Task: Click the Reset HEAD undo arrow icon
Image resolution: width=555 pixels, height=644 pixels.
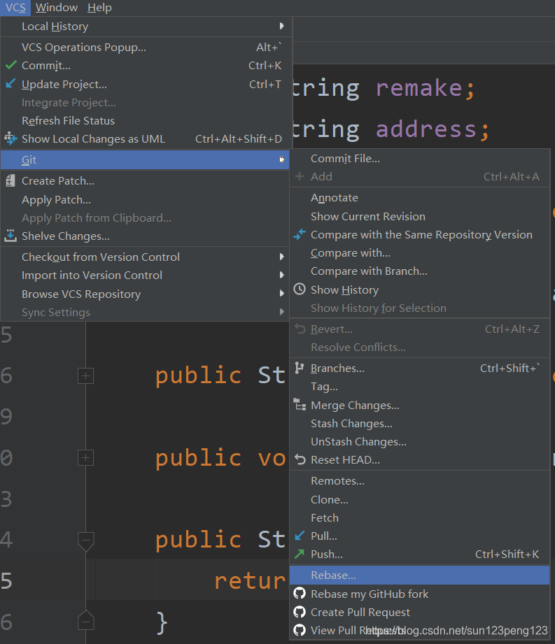Action: 300,459
